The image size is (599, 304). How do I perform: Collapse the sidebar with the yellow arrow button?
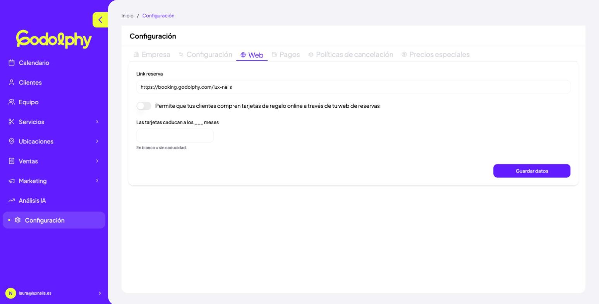[x=100, y=20]
